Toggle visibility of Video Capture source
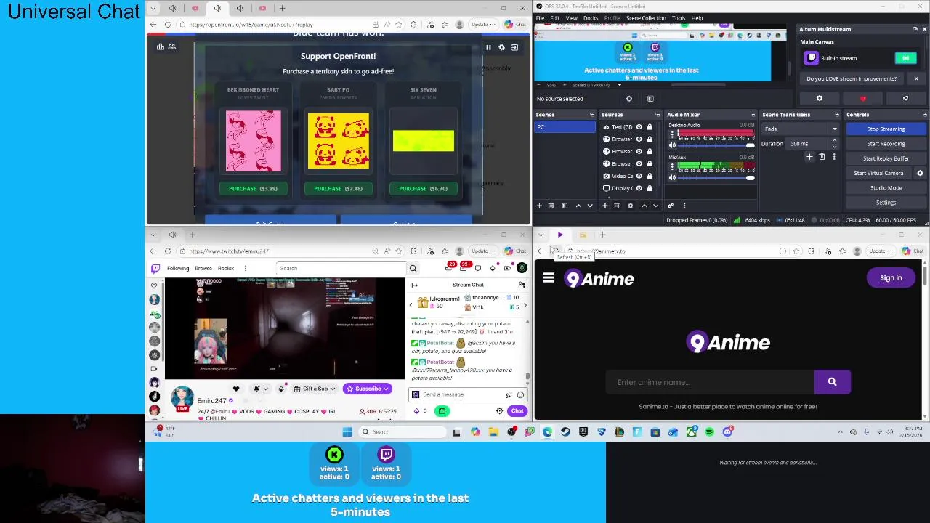Screen dimensions: 930x523 (x=639, y=176)
